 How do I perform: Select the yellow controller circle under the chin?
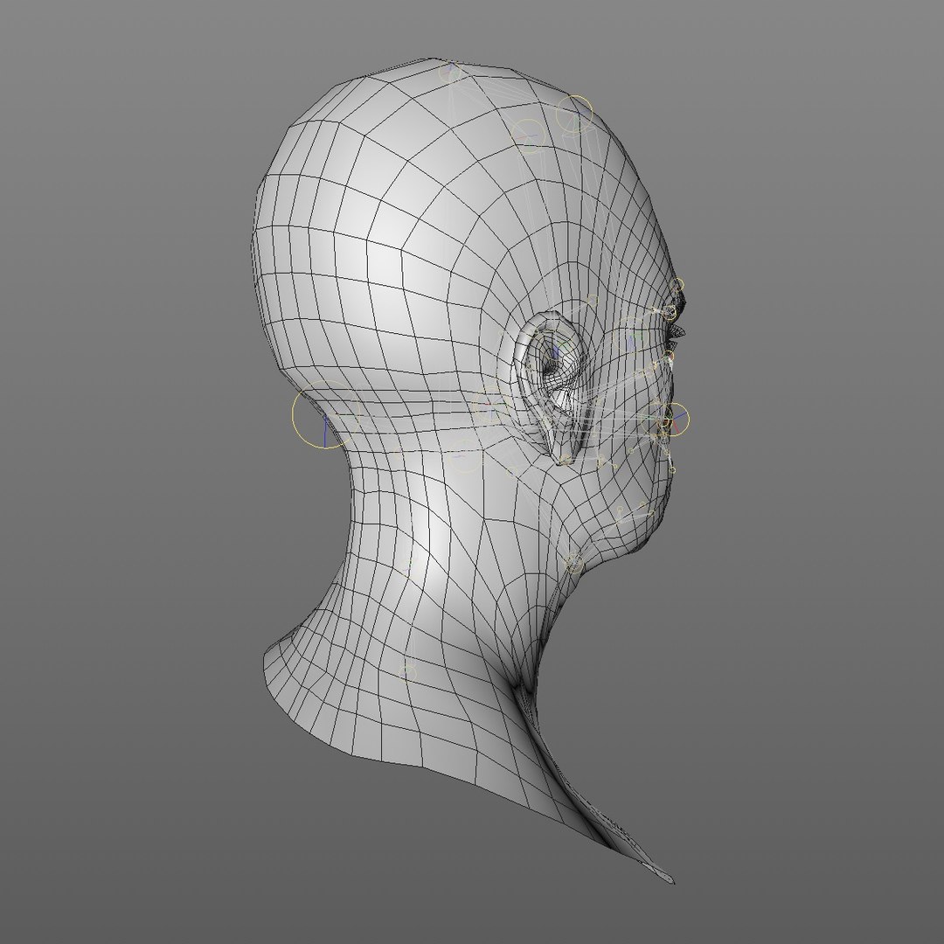[574, 563]
